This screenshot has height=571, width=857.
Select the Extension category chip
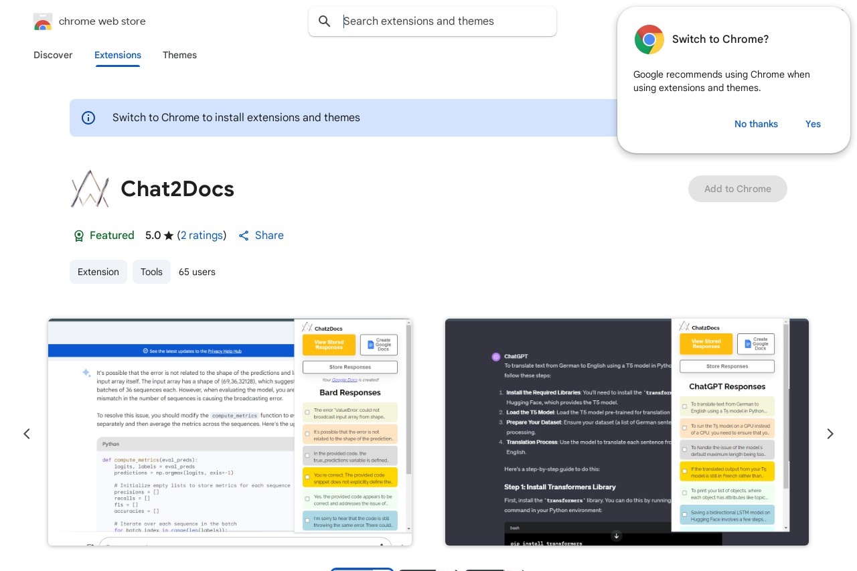[98, 272]
